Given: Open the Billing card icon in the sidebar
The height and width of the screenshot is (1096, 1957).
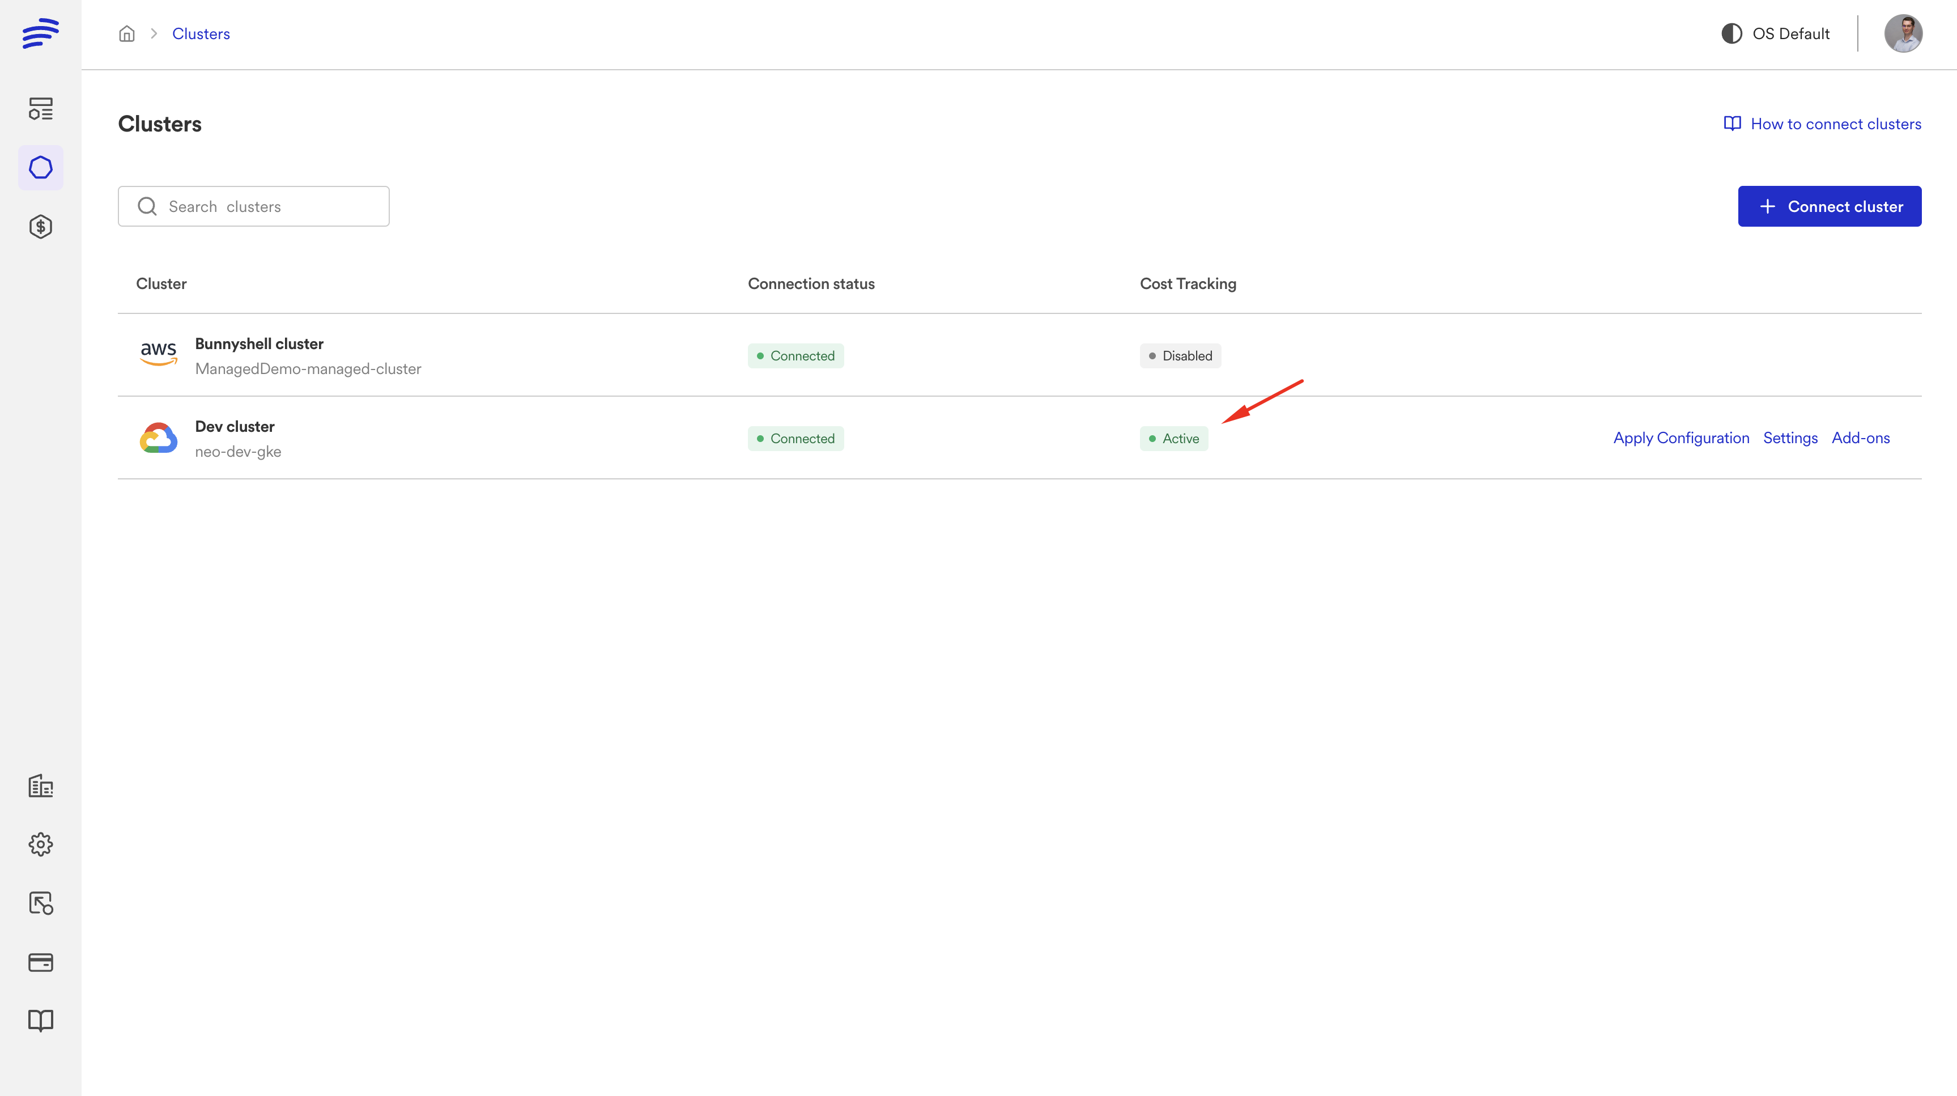Looking at the screenshot, I should [x=40, y=962].
